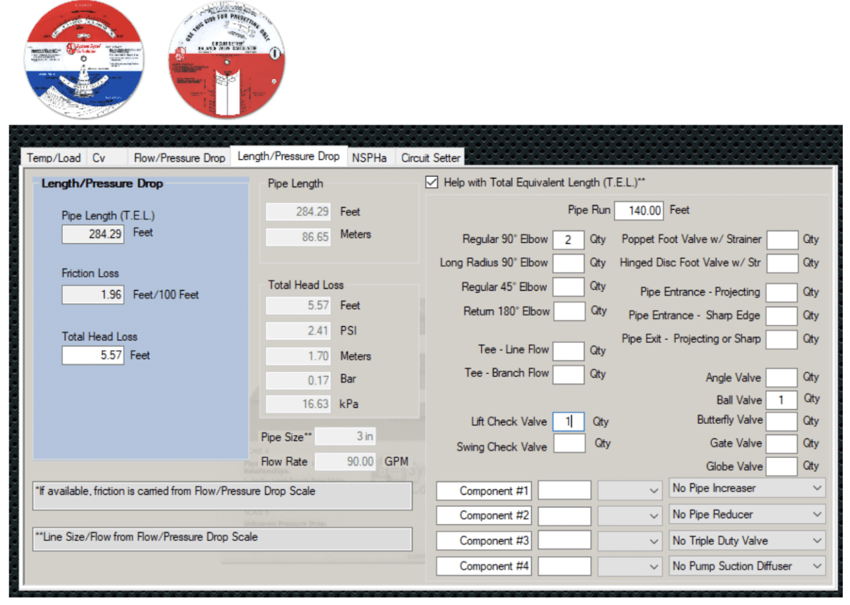
Task: Click the value box beside Component #4
Action: tap(565, 566)
